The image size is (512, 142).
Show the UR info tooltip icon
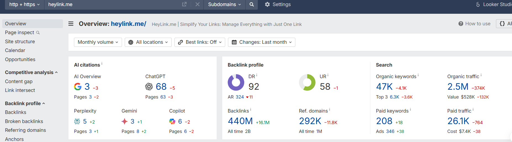tap(328, 75)
